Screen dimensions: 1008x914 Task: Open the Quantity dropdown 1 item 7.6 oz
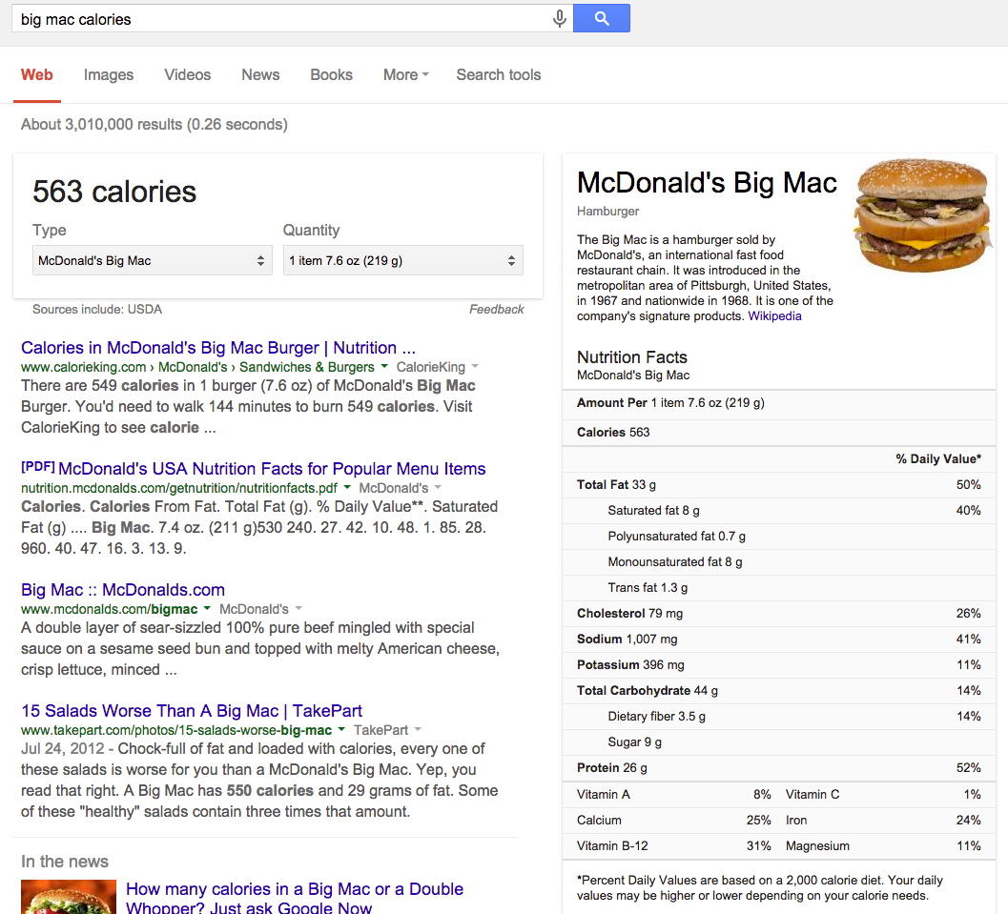[x=403, y=261]
